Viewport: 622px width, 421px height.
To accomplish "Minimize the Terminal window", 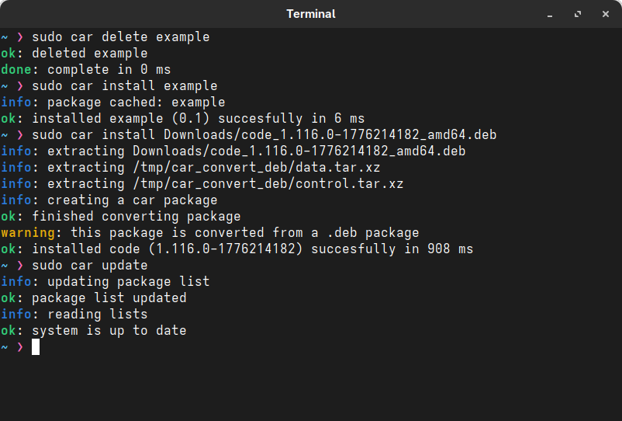I will [551, 14].
